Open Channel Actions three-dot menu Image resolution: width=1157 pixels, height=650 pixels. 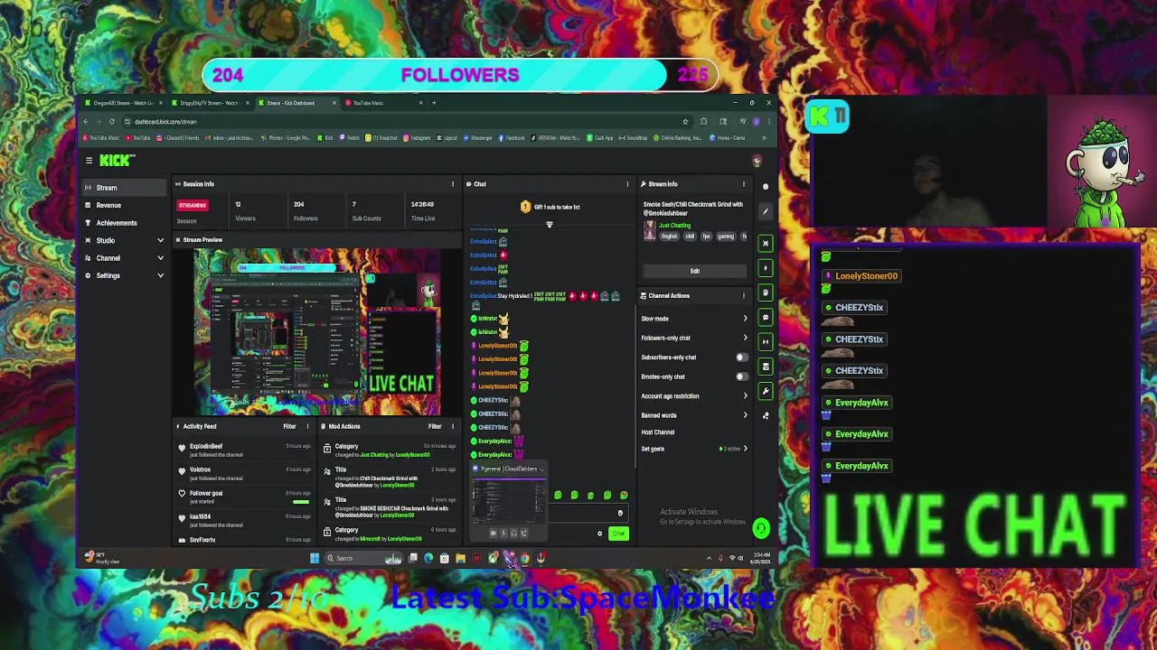point(744,295)
